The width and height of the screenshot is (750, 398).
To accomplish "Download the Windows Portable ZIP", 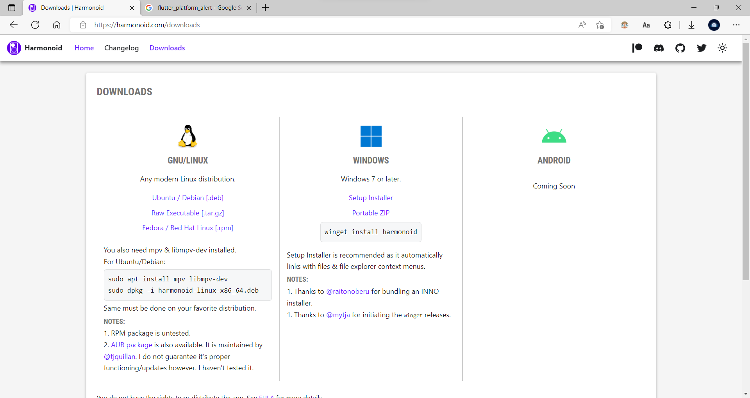I will (x=371, y=213).
